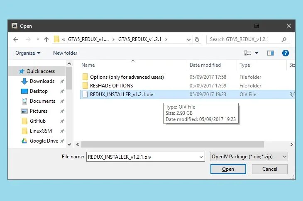The height and width of the screenshot is (201, 303).
Task: Open help with the question mark icon
Action: (286, 53)
